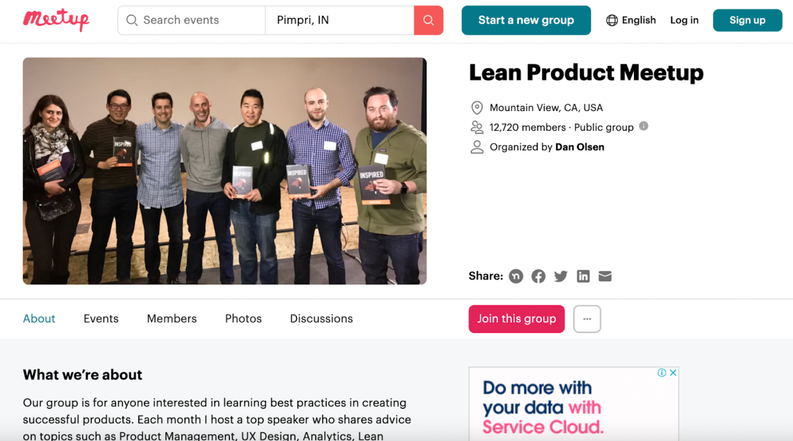Share group on Facebook

click(x=538, y=276)
